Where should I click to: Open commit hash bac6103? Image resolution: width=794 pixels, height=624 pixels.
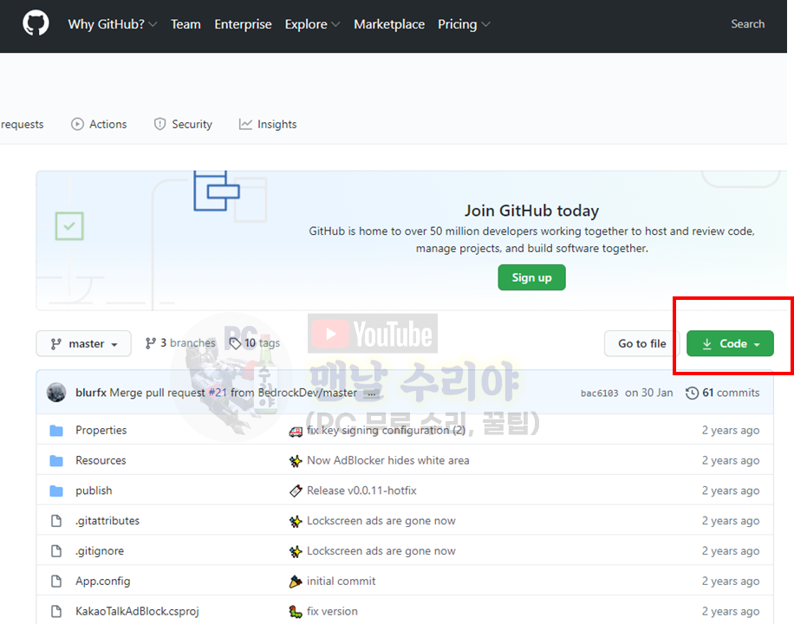pos(599,393)
